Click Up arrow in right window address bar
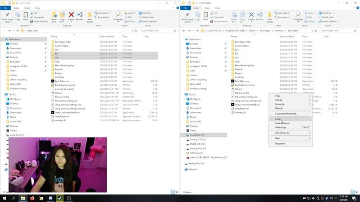The image size is (360, 202). 197,30
